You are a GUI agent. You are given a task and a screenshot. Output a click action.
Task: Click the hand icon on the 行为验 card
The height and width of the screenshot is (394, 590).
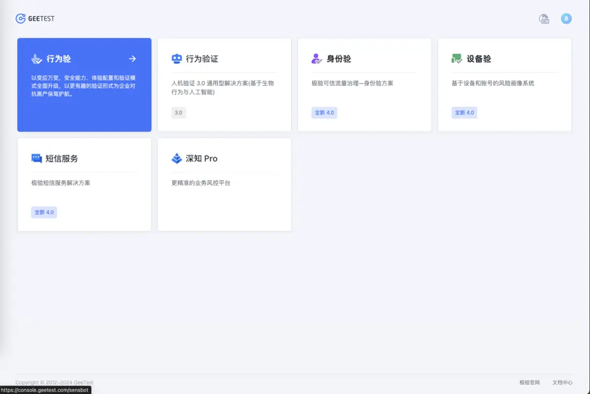pos(35,59)
